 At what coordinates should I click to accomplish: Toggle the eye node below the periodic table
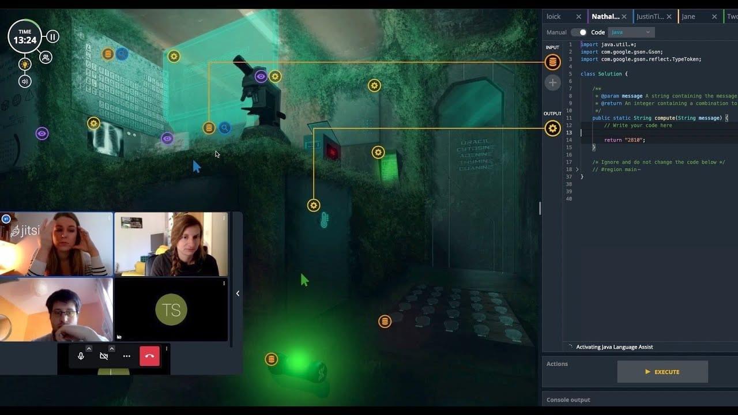(x=167, y=138)
